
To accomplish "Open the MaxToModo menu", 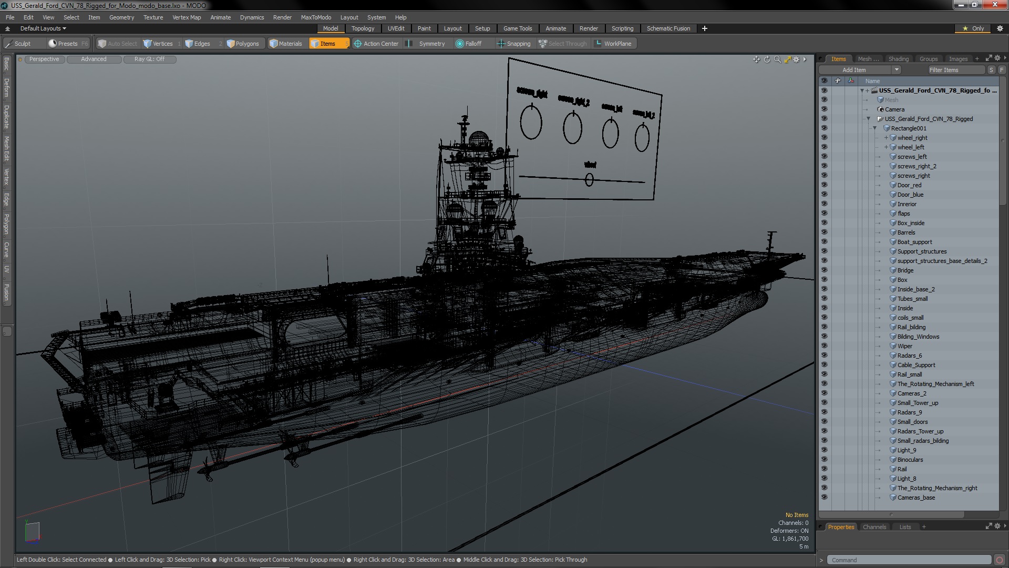I will (x=316, y=17).
